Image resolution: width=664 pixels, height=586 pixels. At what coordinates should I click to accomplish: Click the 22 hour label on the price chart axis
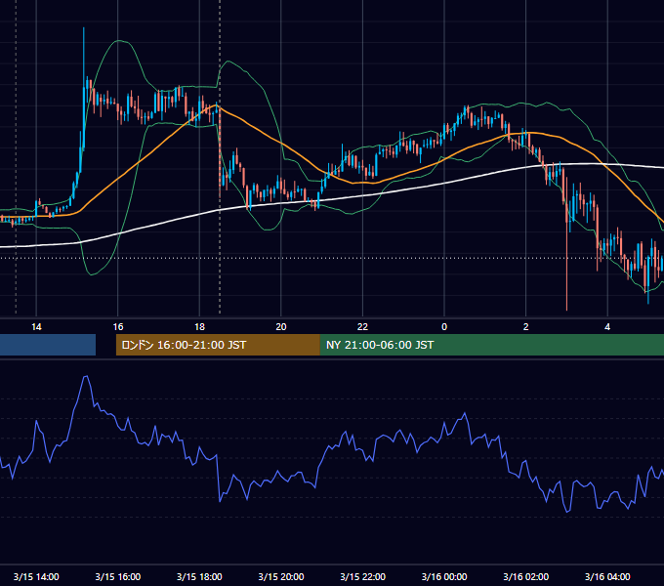tap(362, 327)
